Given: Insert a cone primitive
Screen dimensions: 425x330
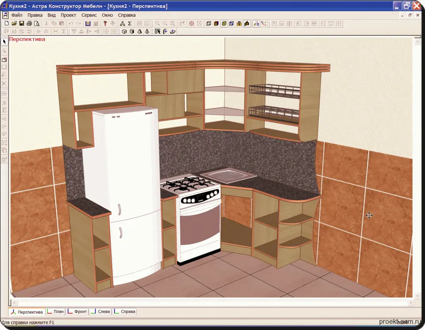Looking at the screenshot, I should [x=139, y=31].
